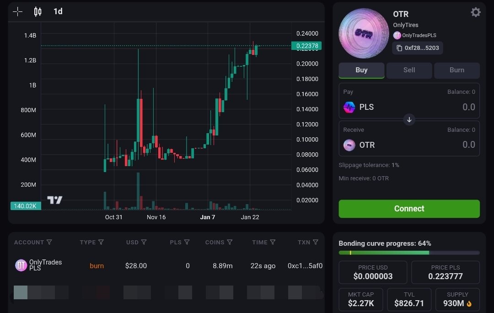This screenshot has height=313, width=494.
Task: Open transaction 0xc1...5af0
Action: pos(305,266)
